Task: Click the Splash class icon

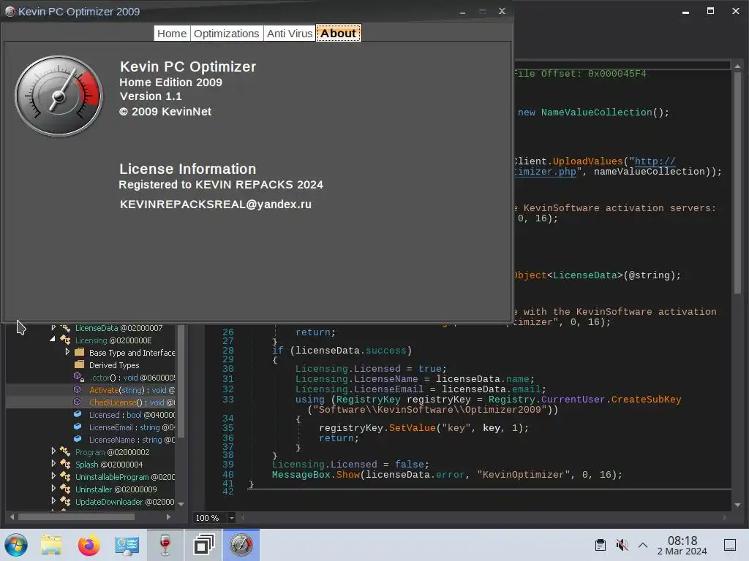Action: 65,464
